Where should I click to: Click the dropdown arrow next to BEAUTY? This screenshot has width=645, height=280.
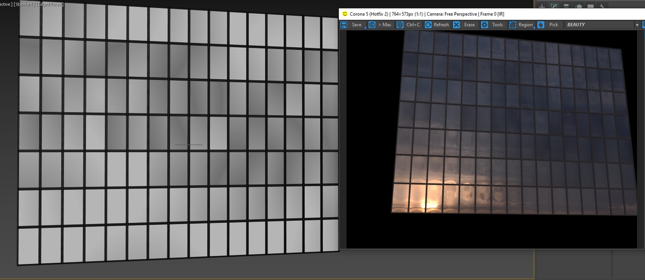pos(637,25)
